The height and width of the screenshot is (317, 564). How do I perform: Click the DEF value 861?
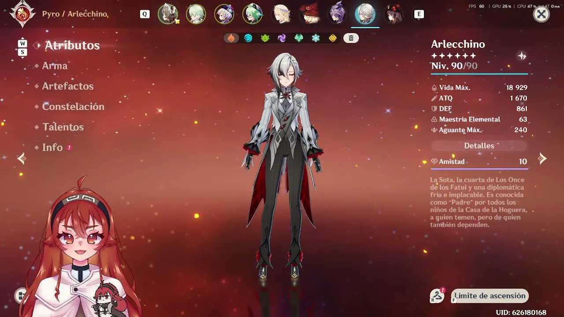click(x=522, y=109)
